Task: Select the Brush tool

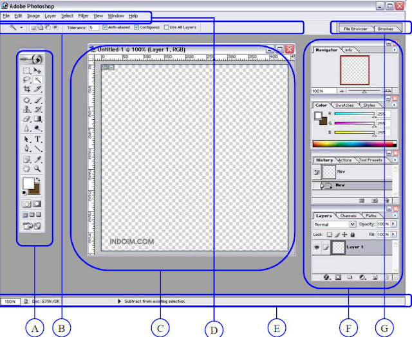Action: [x=37, y=100]
